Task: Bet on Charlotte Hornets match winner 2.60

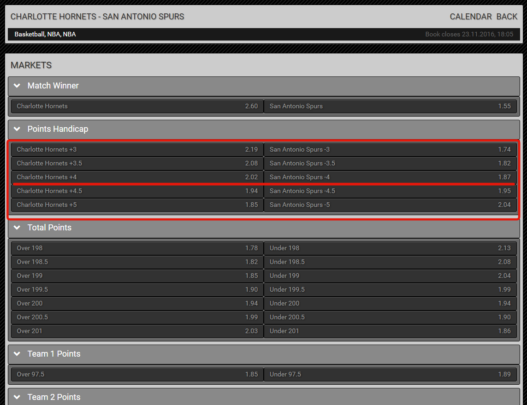Action: (x=137, y=106)
